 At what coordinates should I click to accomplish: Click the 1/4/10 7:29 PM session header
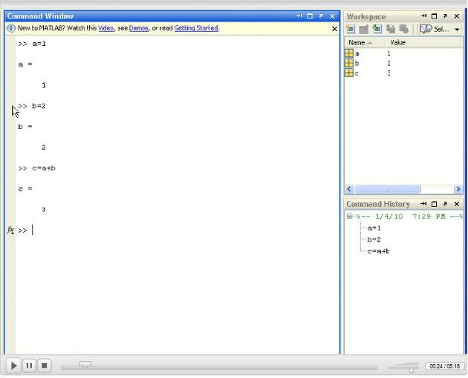pos(409,216)
